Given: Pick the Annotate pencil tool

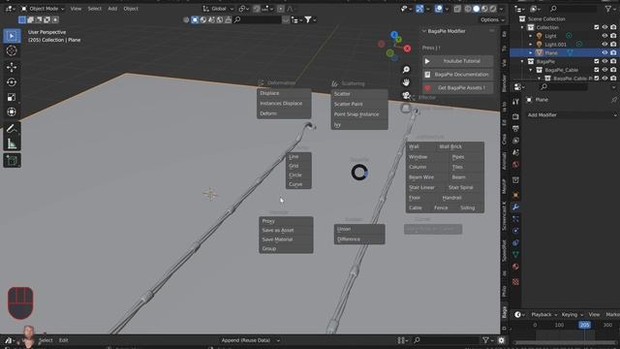Looking at the screenshot, I should click(12, 129).
